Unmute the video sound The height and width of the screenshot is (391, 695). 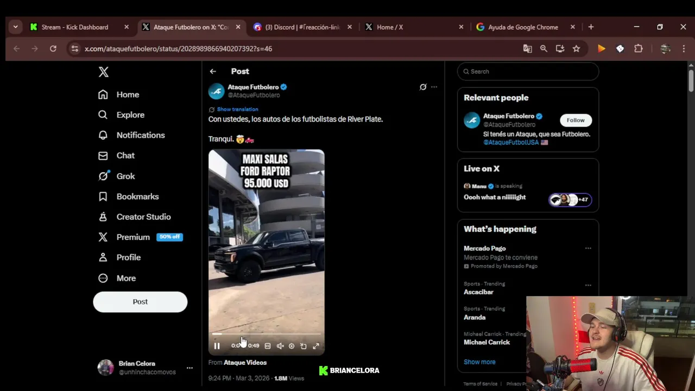[x=280, y=346]
